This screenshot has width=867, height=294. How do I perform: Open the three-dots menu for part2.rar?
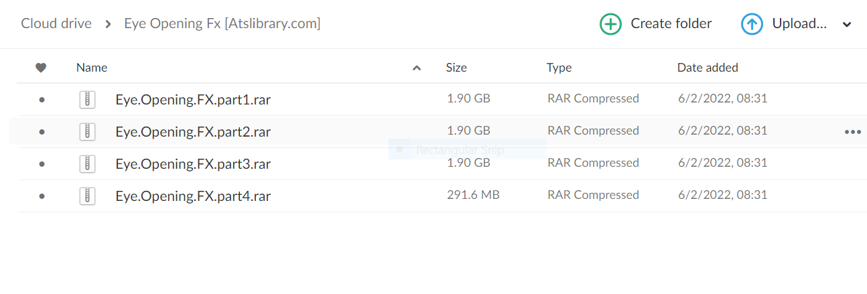pos(852,132)
